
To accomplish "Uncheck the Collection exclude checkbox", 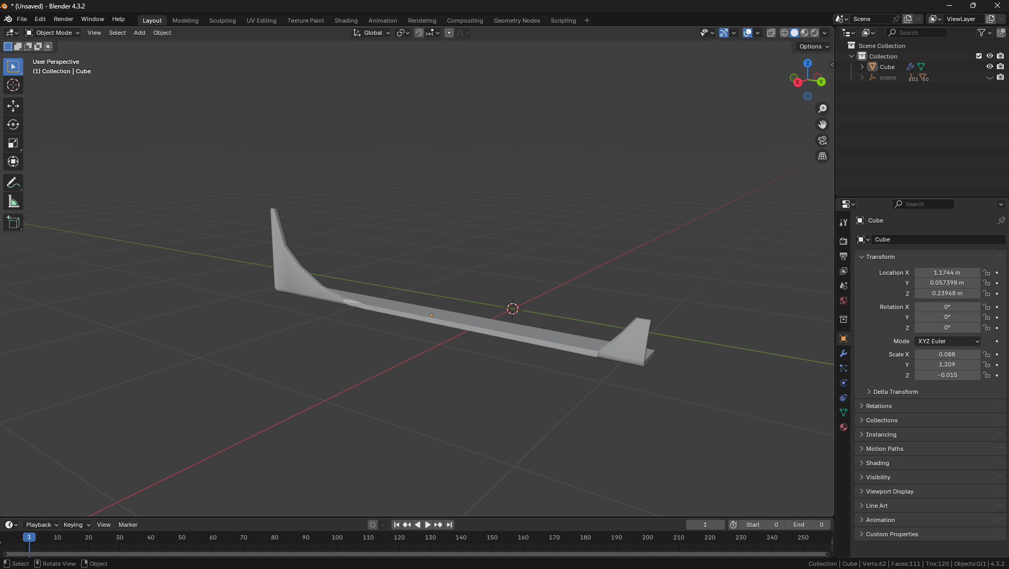I will click(x=979, y=56).
